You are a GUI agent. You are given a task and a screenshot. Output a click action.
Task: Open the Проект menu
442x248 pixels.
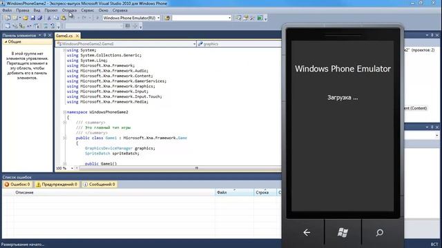coord(51,10)
